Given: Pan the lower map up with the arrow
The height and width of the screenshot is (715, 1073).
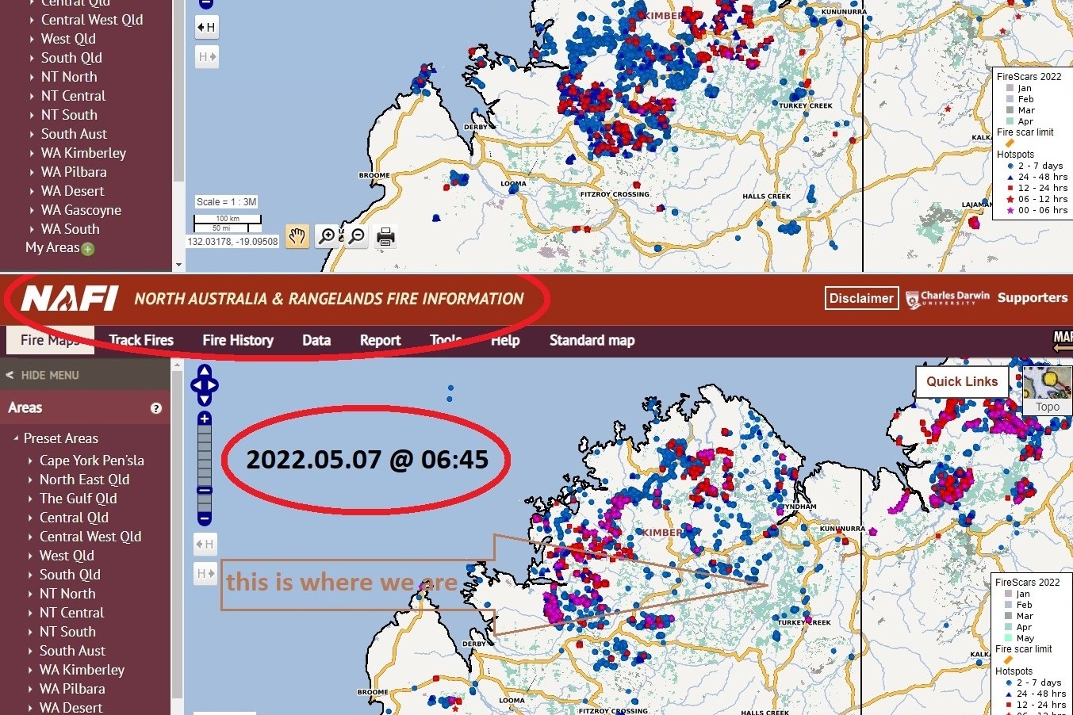Looking at the screenshot, I should click(x=205, y=371).
